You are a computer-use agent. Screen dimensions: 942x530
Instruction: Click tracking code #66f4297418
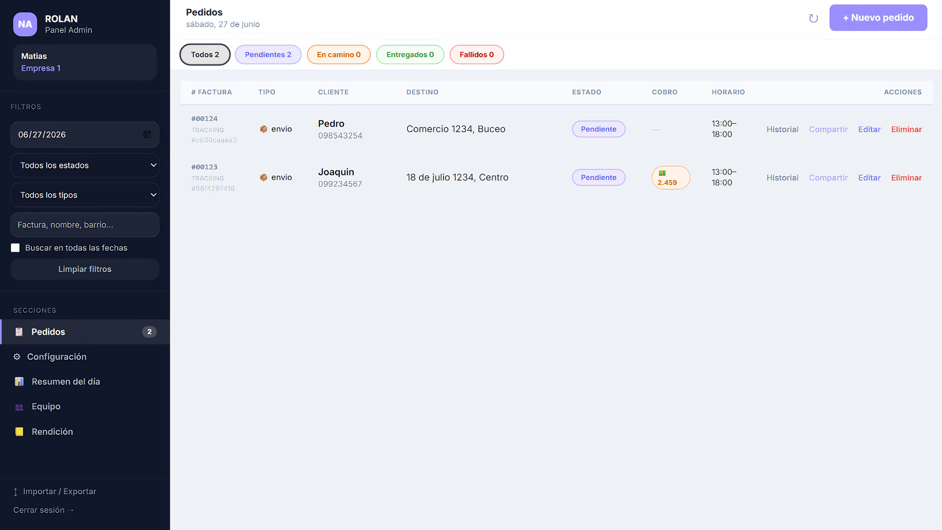pos(213,188)
